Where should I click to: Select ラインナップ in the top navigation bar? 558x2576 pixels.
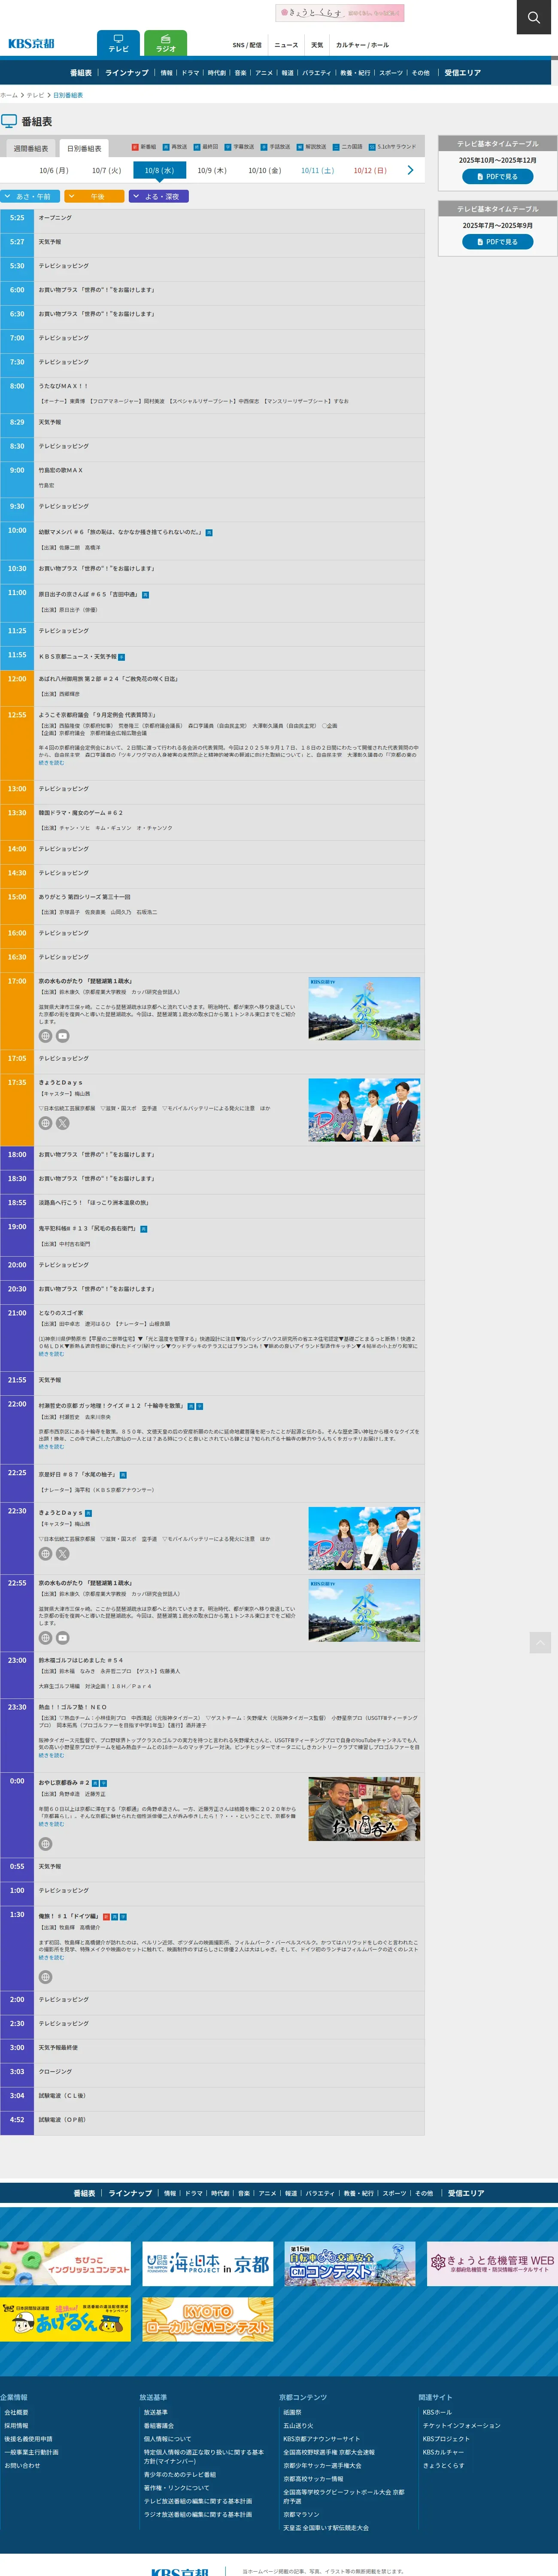(x=126, y=73)
